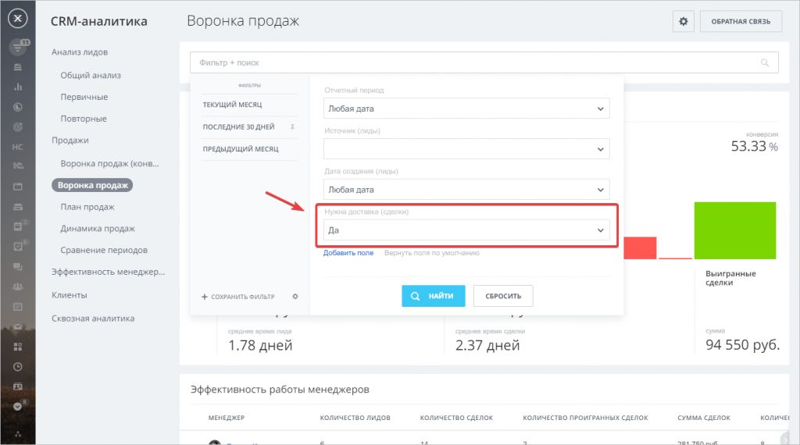This screenshot has height=445, width=800.
Task: Open the clock icon in left sidebar
Action: 18,366
